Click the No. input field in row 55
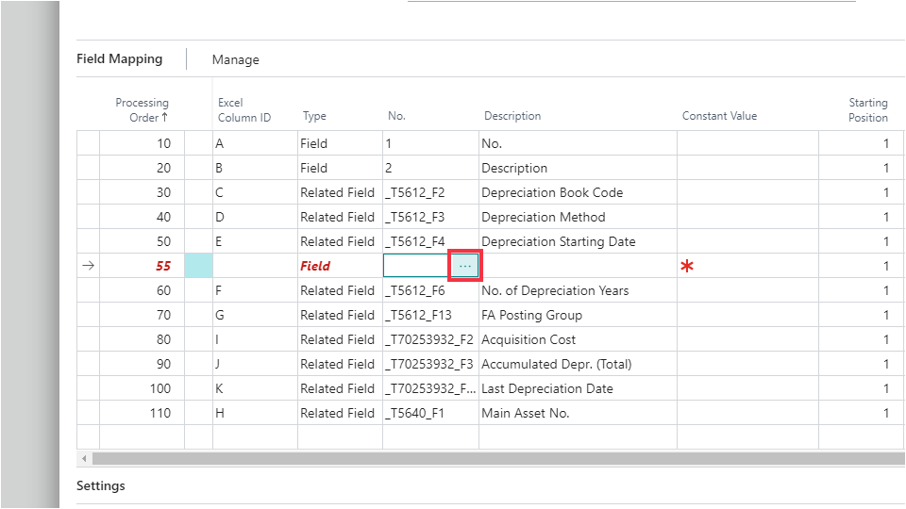The image size is (906, 509). pos(416,266)
